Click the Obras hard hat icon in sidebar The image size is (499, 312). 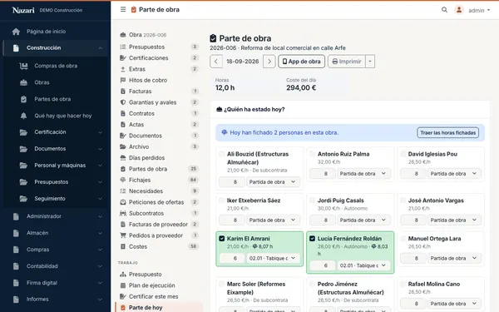tap(23, 82)
